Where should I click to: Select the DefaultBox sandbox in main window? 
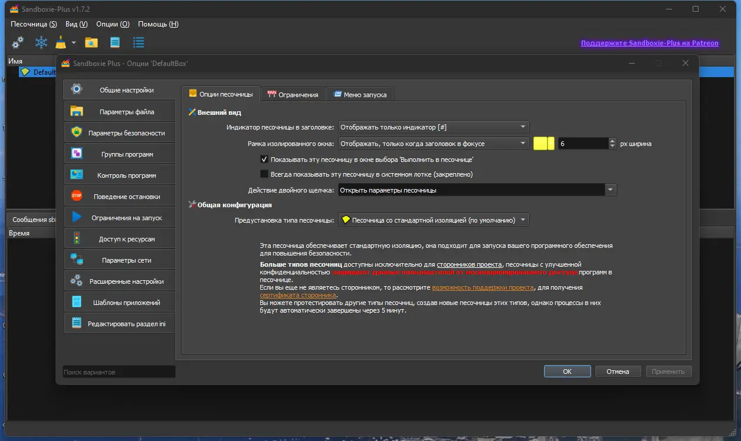tap(38, 72)
